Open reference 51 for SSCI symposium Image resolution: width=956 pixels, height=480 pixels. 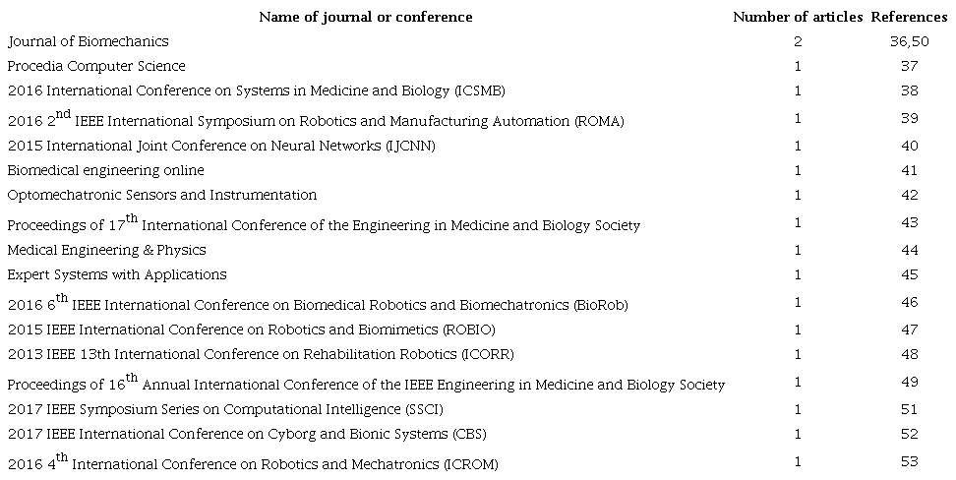pyautogui.click(x=909, y=408)
